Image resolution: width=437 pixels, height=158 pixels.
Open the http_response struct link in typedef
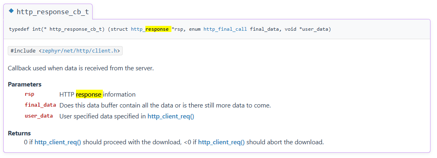[150, 29]
